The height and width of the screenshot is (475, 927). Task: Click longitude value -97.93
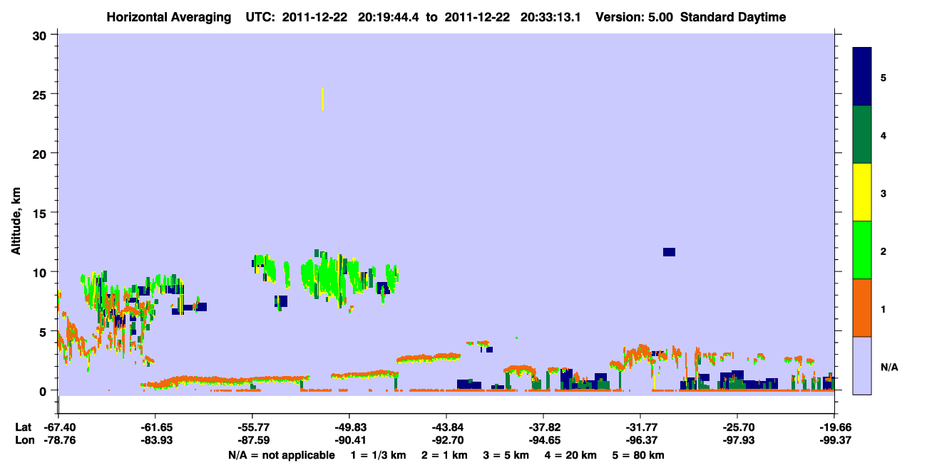[x=737, y=440]
